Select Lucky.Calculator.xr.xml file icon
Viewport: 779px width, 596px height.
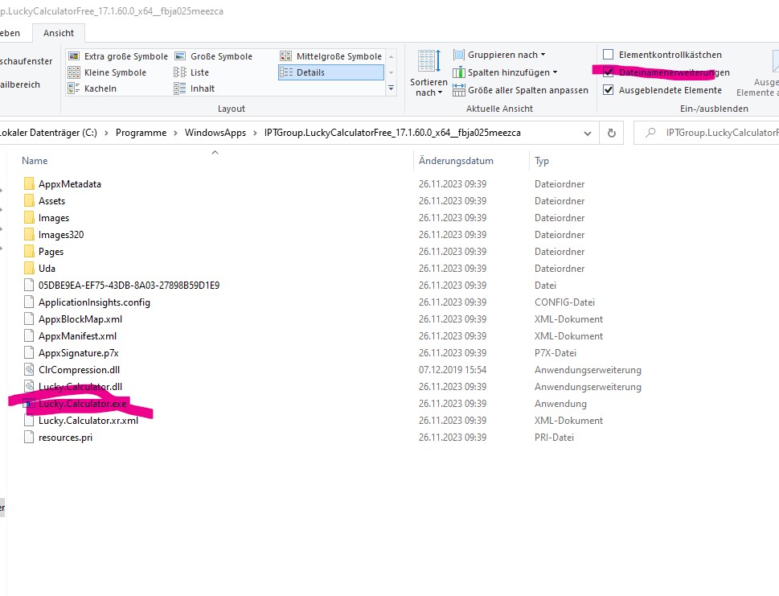click(x=29, y=421)
